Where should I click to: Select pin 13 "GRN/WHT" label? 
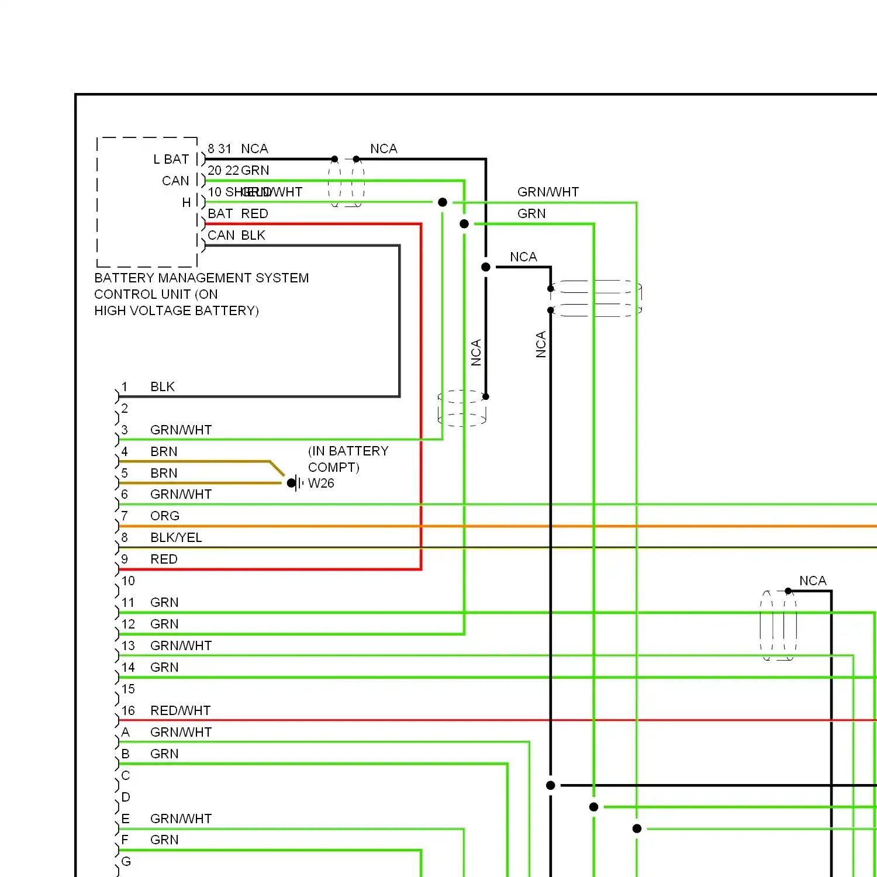(x=181, y=645)
